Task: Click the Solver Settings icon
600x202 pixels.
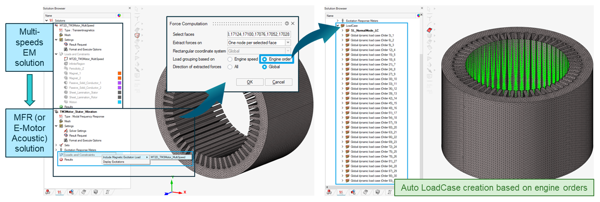Action: click(66, 131)
